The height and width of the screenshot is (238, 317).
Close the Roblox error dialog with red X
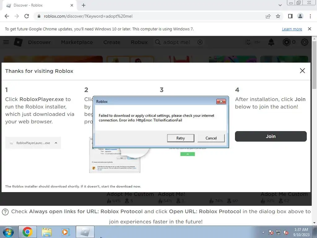[x=221, y=101]
